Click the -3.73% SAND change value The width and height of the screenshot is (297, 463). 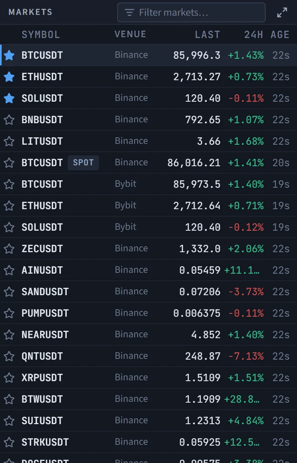click(x=246, y=292)
